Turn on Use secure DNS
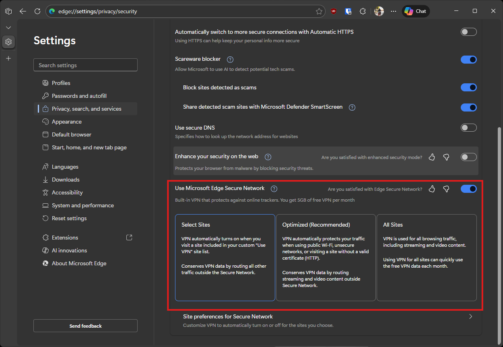 coord(468,128)
